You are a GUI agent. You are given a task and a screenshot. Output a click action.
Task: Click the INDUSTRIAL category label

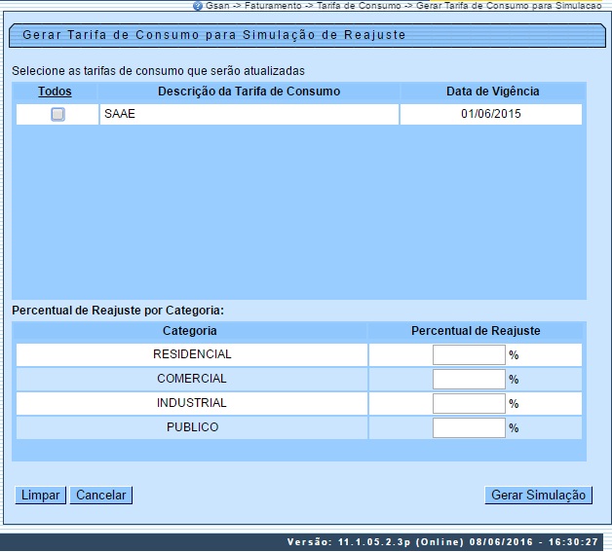(192, 403)
